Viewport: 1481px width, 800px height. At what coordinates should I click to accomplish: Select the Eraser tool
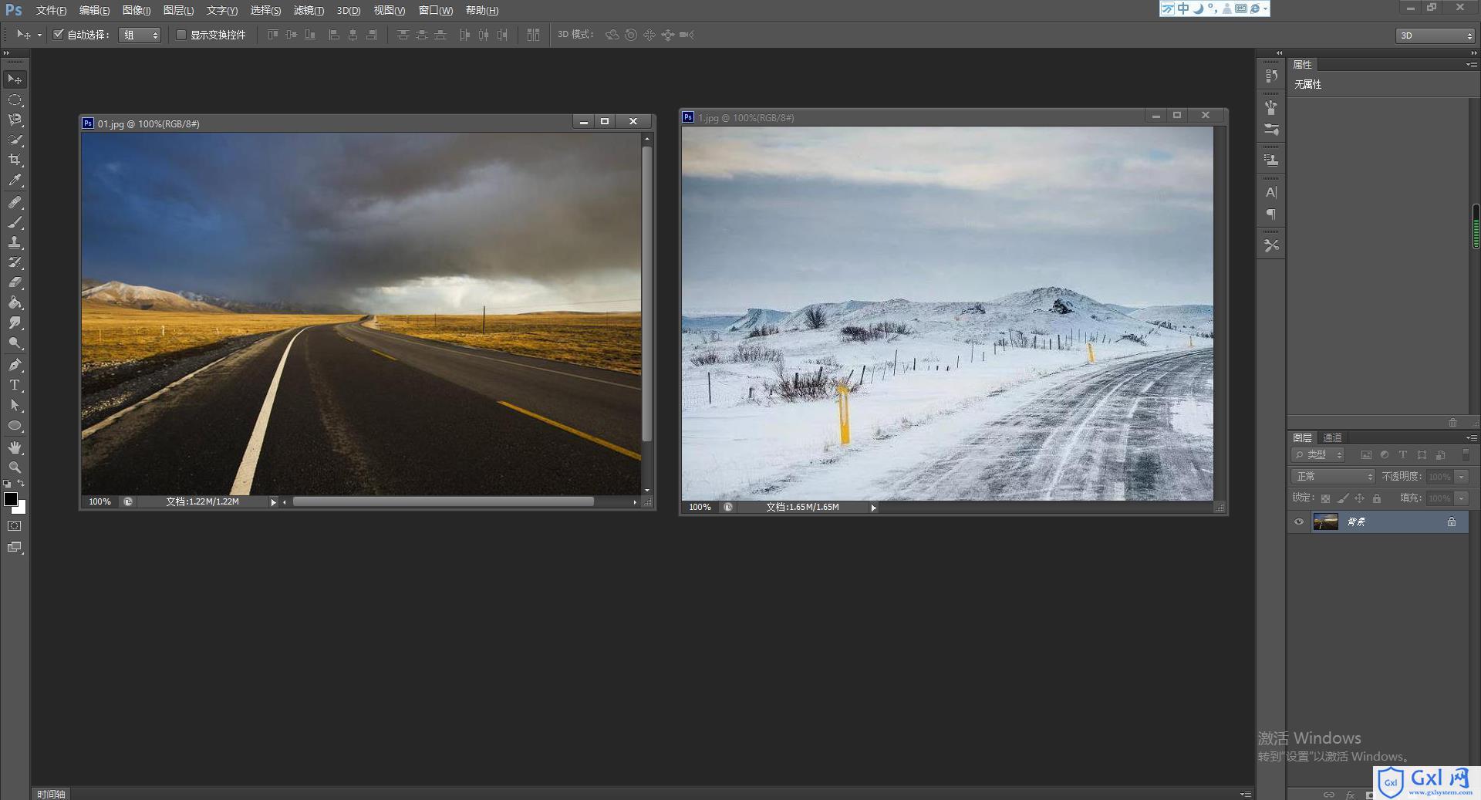pyautogui.click(x=15, y=282)
